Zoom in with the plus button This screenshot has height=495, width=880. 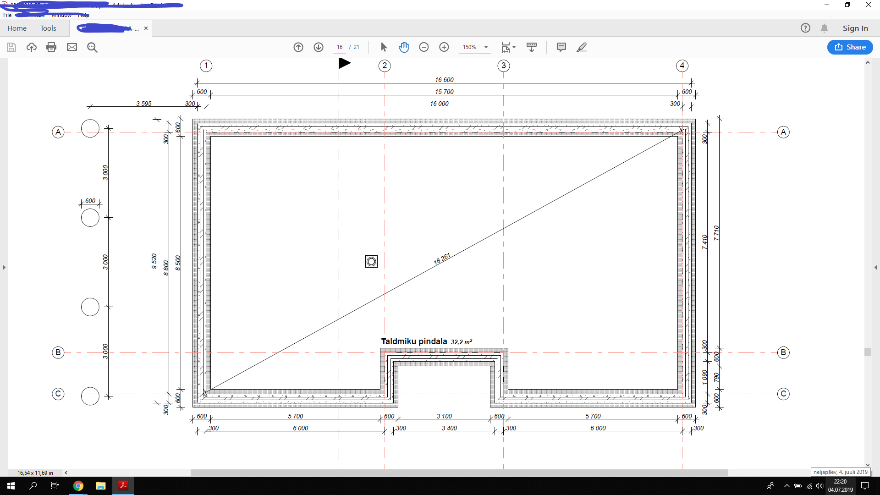coord(444,47)
